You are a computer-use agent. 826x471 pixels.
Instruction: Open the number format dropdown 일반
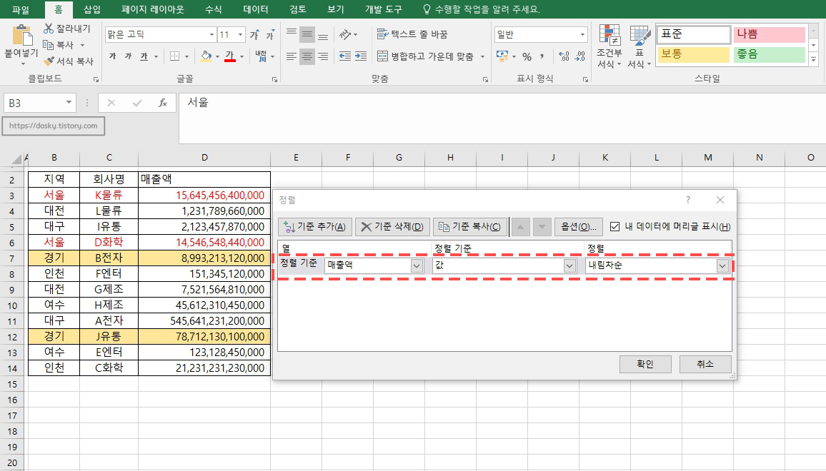(x=582, y=35)
